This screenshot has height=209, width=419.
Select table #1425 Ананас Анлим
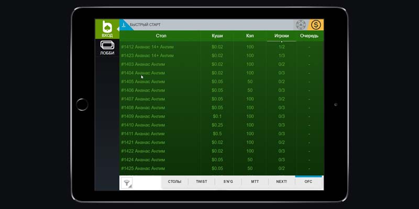point(222,168)
